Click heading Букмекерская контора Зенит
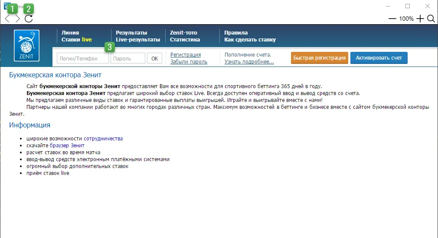The image size is (438, 238). [x=56, y=75]
